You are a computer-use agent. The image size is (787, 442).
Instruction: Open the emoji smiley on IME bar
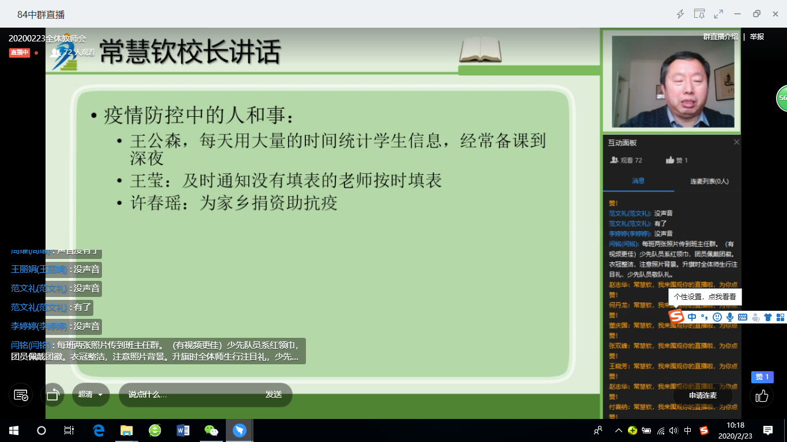tap(717, 317)
